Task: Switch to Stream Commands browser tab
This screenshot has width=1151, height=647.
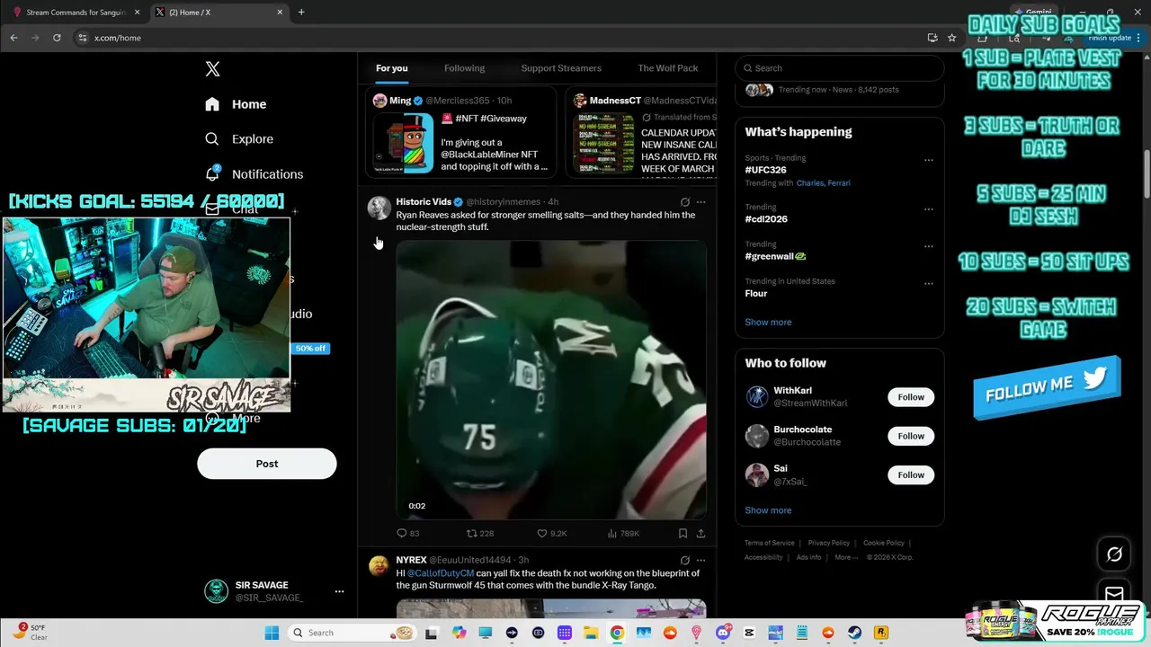Action: (x=76, y=13)
